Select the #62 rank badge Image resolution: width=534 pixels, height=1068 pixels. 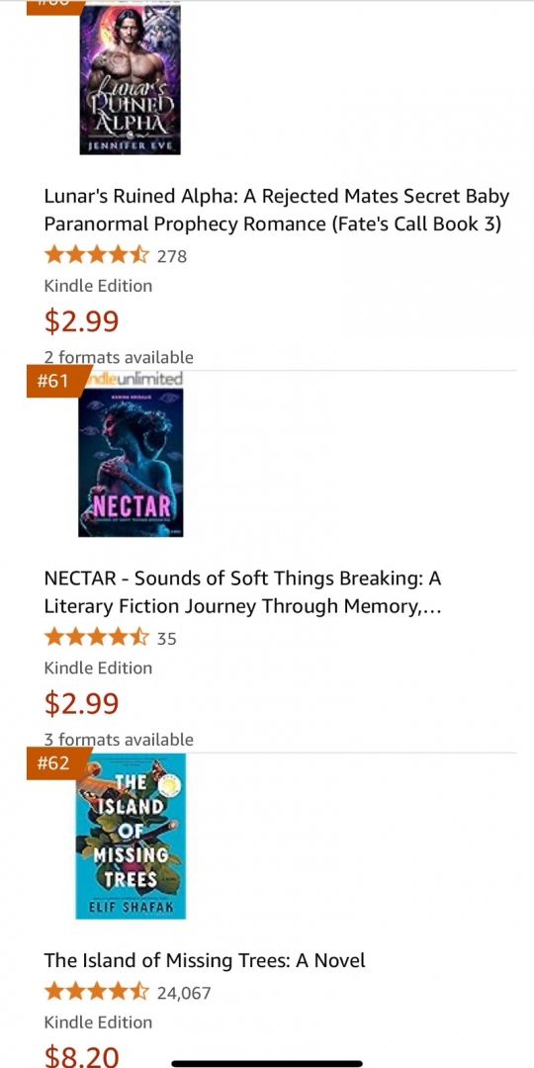tap(54, 762)
